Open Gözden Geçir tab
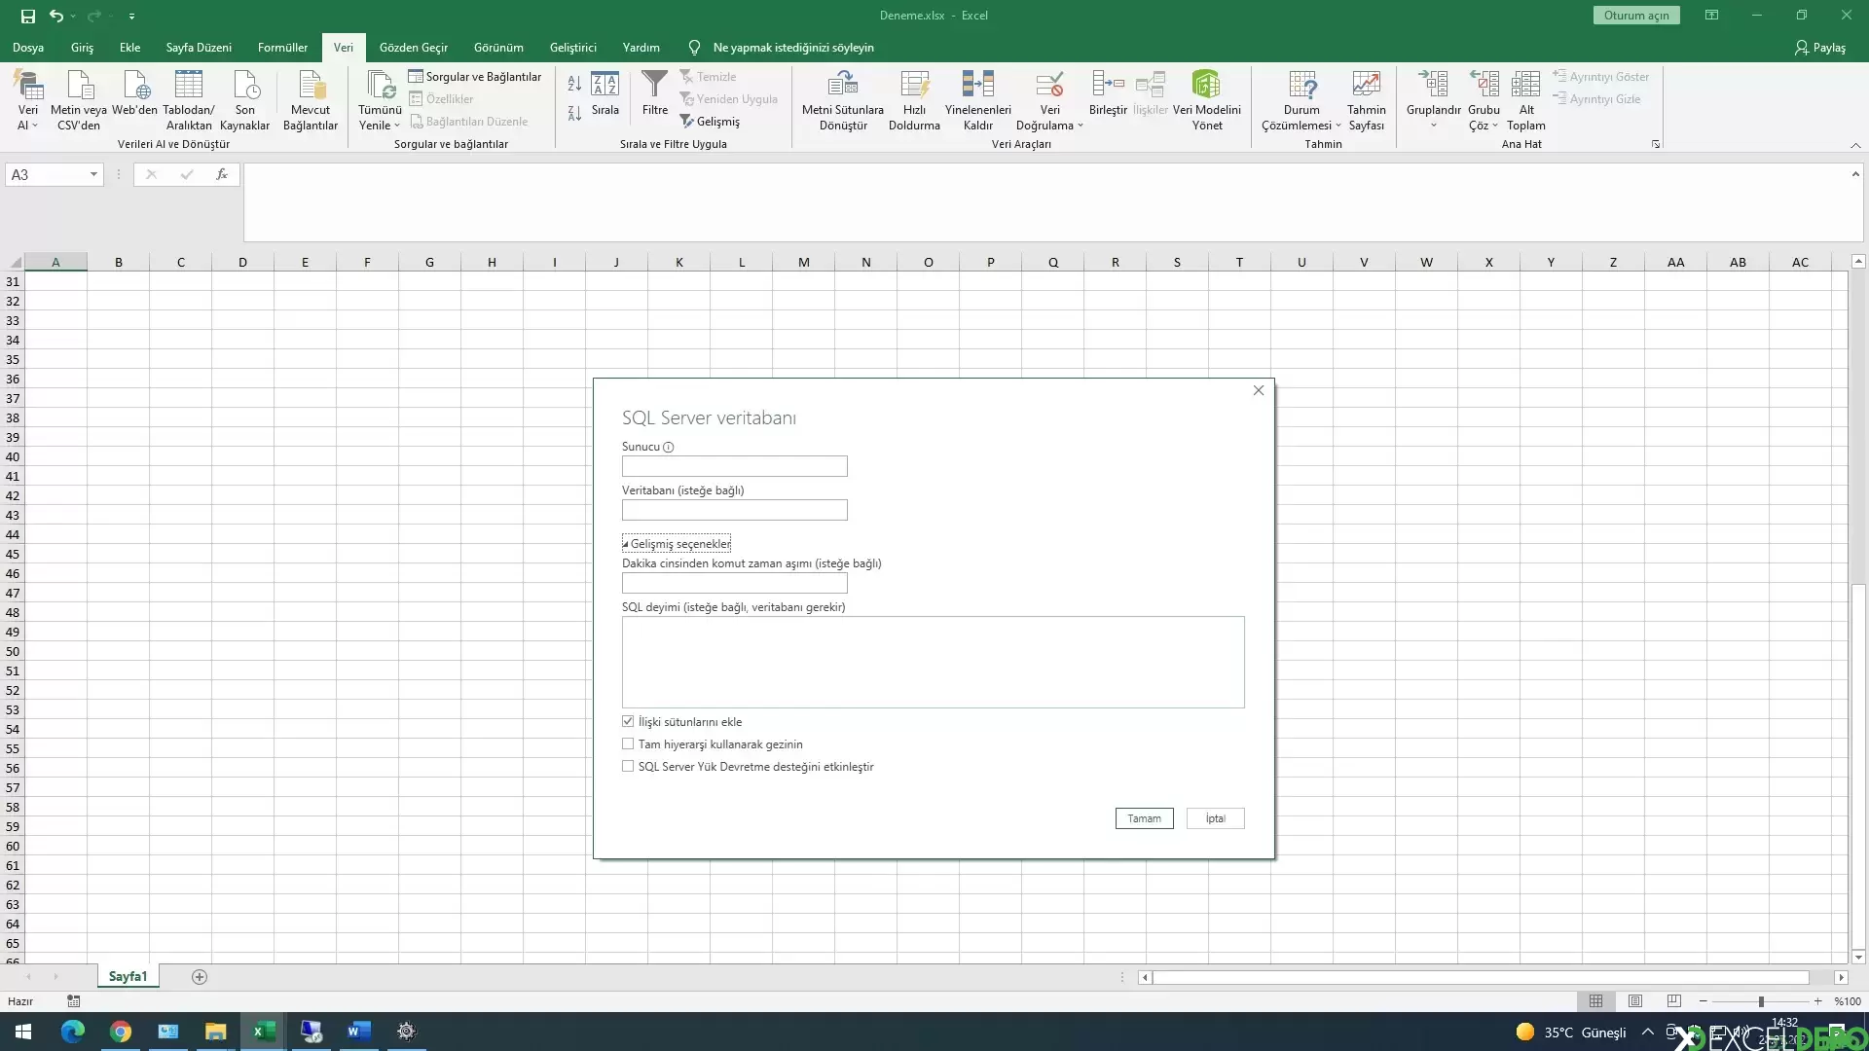The image size is (1869, 1051). (414, 48)
